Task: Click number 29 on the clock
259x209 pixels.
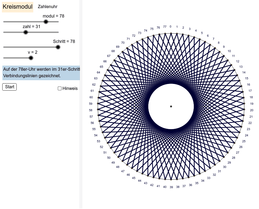Action: click(x=229, y=163)
